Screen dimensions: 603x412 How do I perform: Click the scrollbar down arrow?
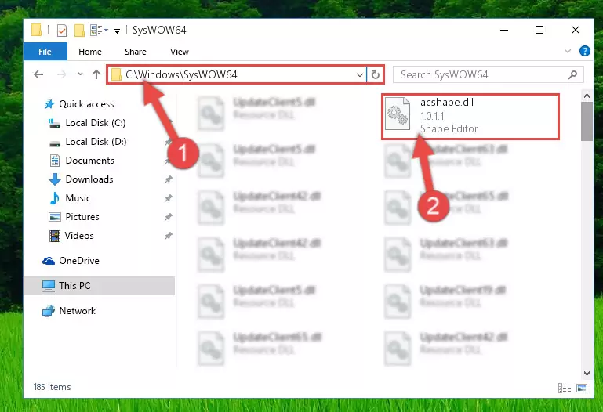pos(587,373)
